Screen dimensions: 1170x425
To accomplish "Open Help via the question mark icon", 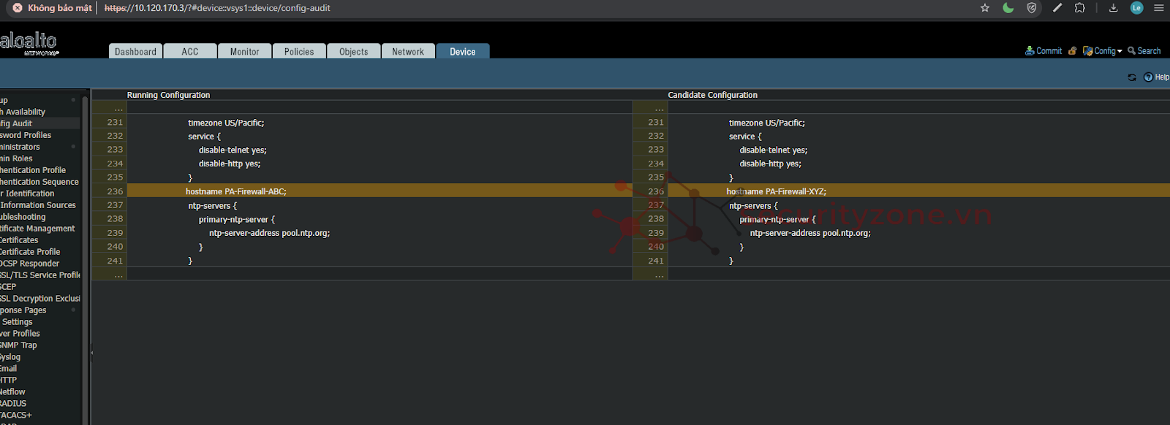I will click(1148, 77).
